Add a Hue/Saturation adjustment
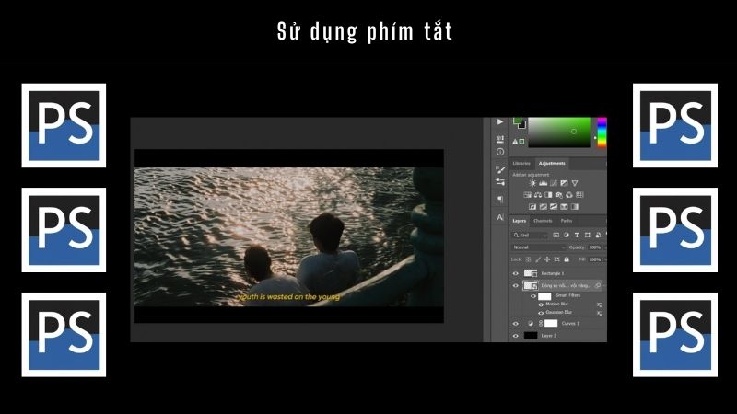The image size is (737, 414). click(527, 195)
